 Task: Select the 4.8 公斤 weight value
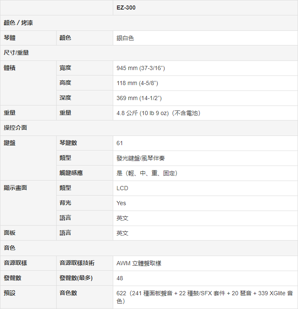(x=158, y=113)
